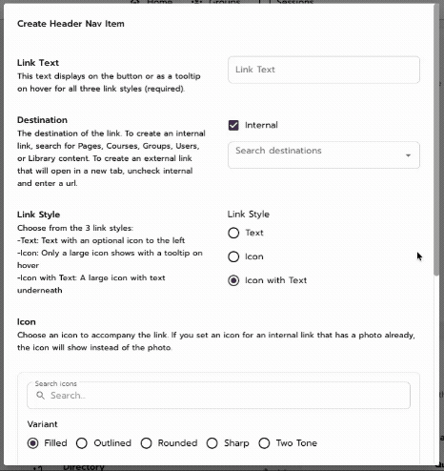Click the dialog vertical scrollbar
Image resolution: width=444 pixels, height=471 pixels.
436,140
